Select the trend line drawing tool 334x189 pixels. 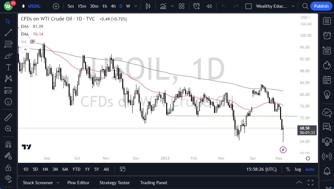[x=8, y=32]
